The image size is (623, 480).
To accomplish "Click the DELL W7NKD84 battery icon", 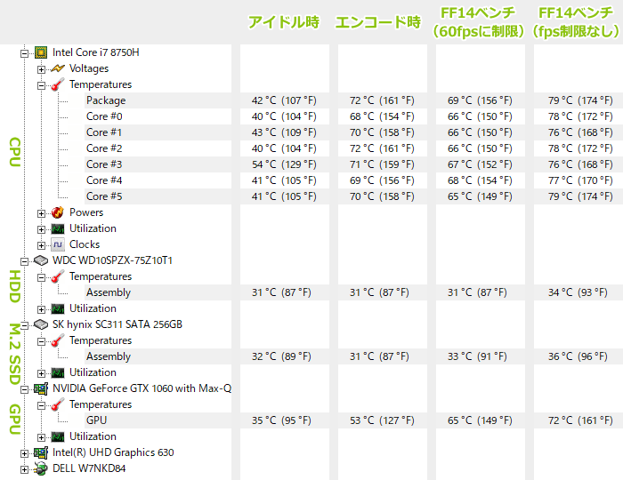I will [41, 468].
